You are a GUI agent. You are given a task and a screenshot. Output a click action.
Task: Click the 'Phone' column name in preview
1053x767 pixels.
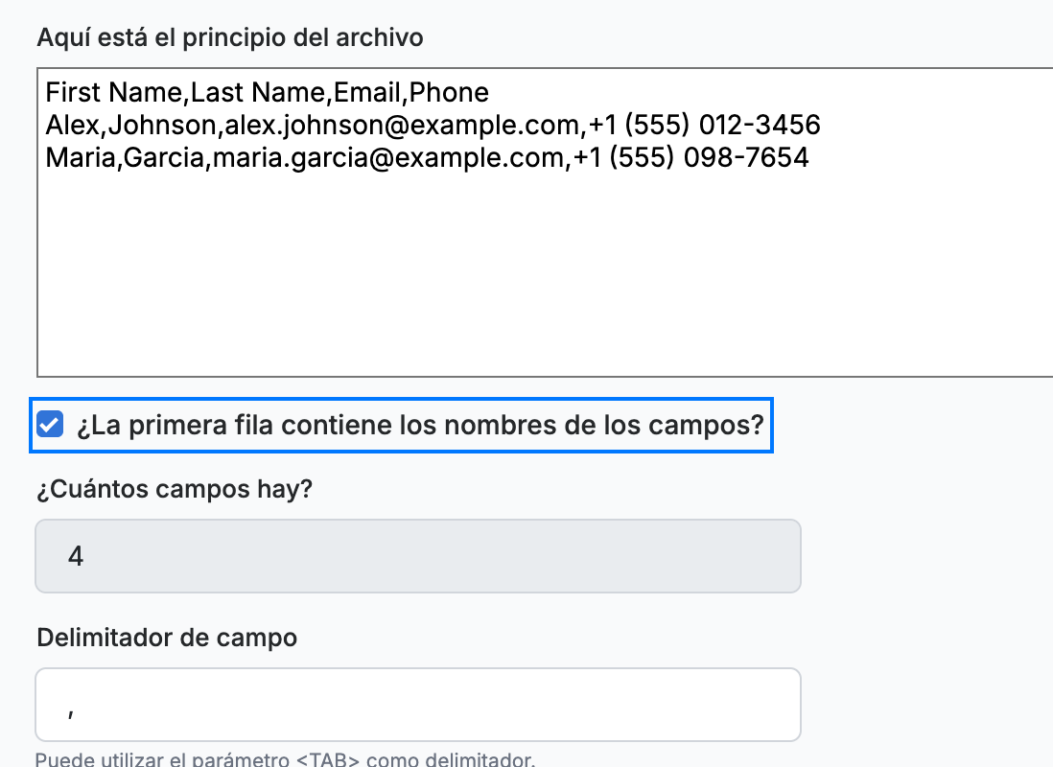(449, 93)
